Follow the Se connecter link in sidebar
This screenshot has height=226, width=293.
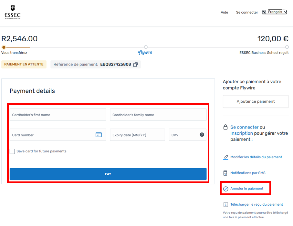tap(244, 127)
